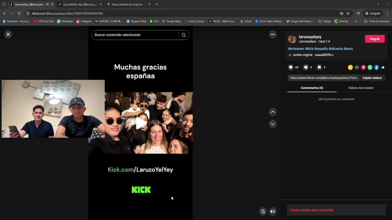Open the iCloud bookmark

pos(246,21)
